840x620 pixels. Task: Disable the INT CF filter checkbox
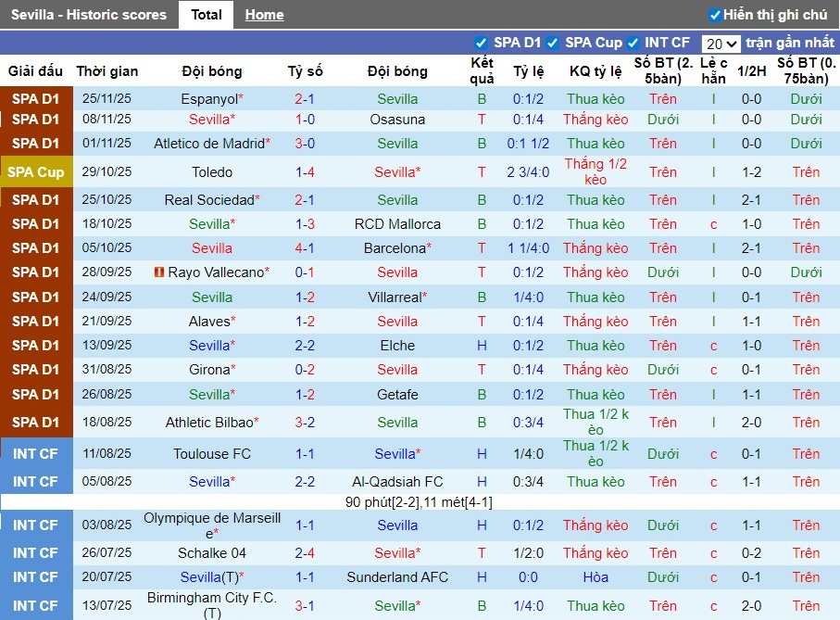click(x=633, y=43)
